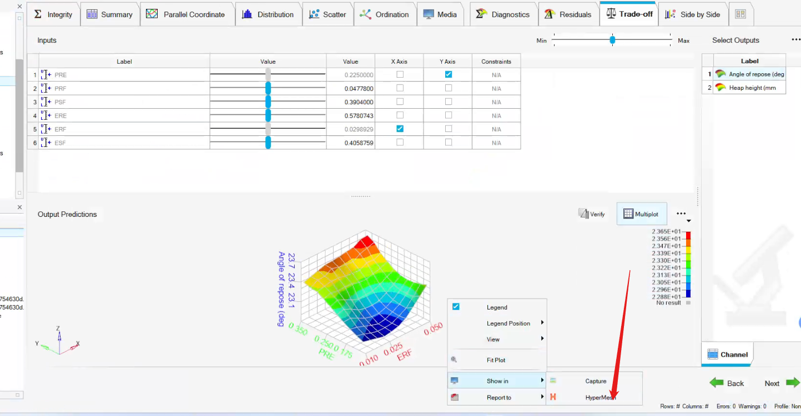Screen dimensions: 801x416
Task: Expand the Report to submenu
Action: [x=497, y=397]
